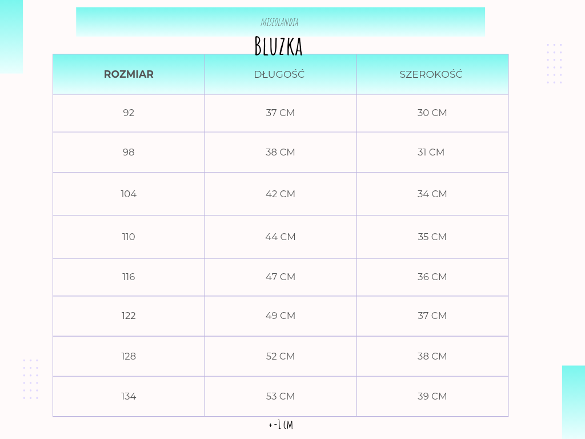Click the size 122 row label

point(129,316)
